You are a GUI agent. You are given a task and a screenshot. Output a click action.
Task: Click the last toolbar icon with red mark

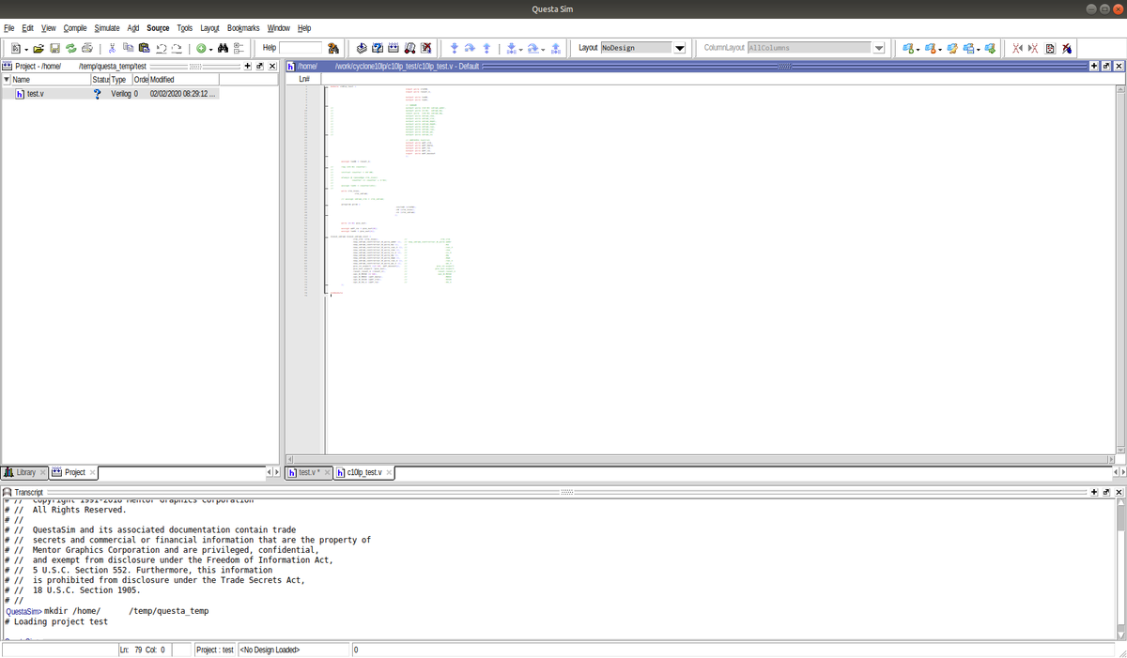[x=1067, y=48]
